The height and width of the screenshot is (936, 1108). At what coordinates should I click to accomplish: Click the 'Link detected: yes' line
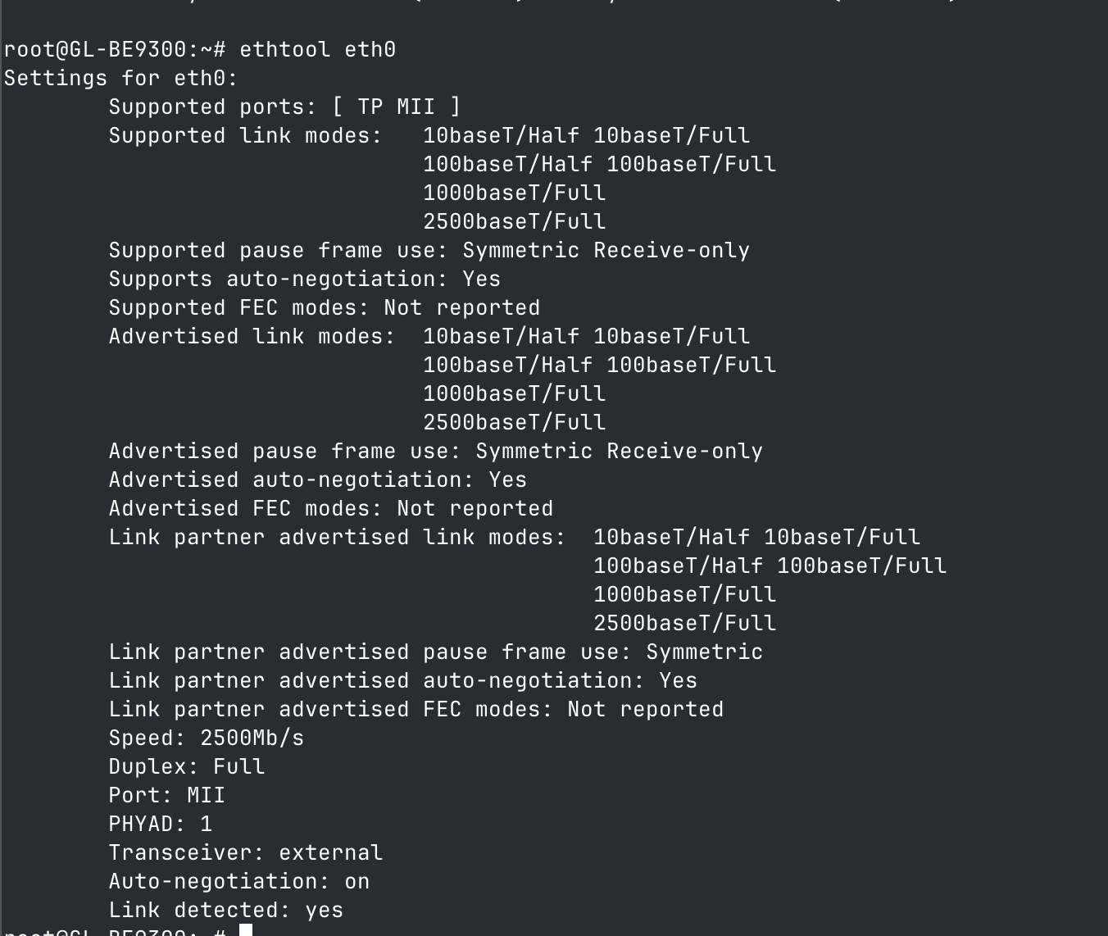click(225, 911)
